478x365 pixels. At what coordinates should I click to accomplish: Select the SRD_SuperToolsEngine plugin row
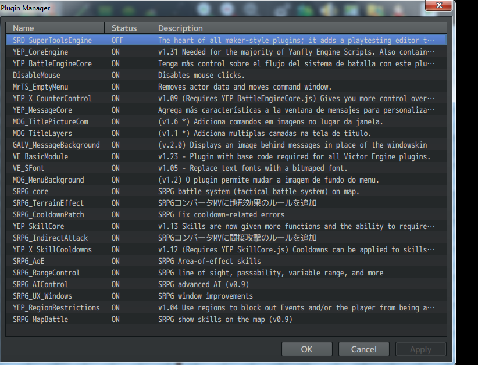coord(226,40)
